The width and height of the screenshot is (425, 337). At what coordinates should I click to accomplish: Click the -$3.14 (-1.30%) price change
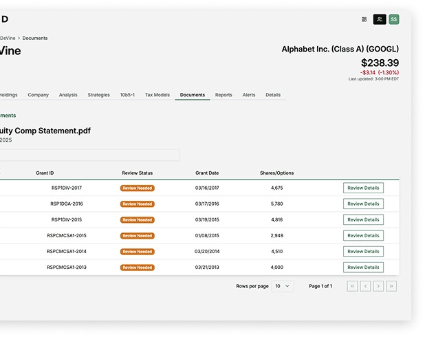[380, 72]
